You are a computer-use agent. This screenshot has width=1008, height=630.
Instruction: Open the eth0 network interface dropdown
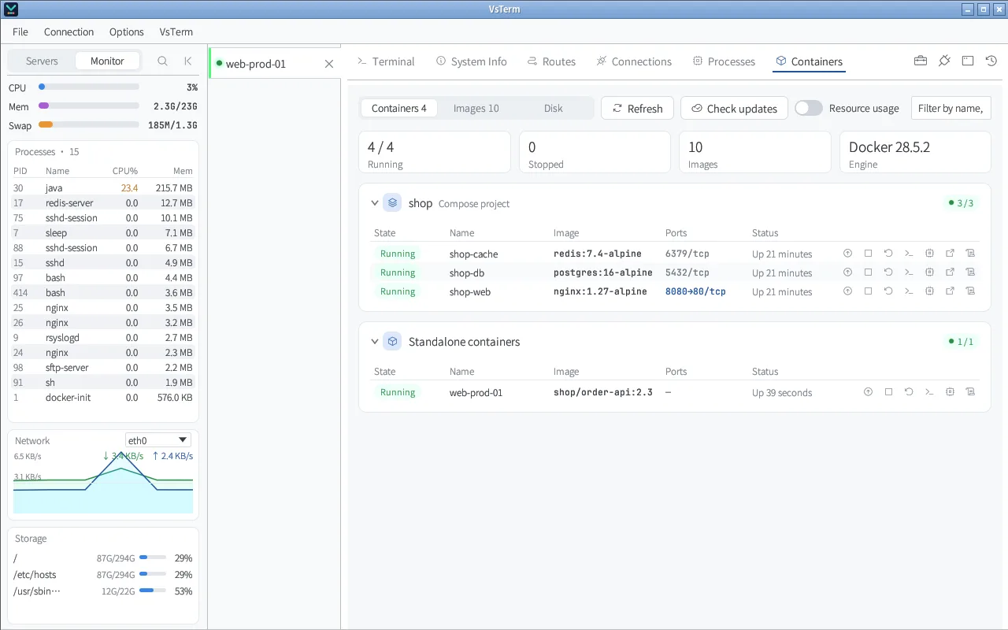[x=158, y=440]
